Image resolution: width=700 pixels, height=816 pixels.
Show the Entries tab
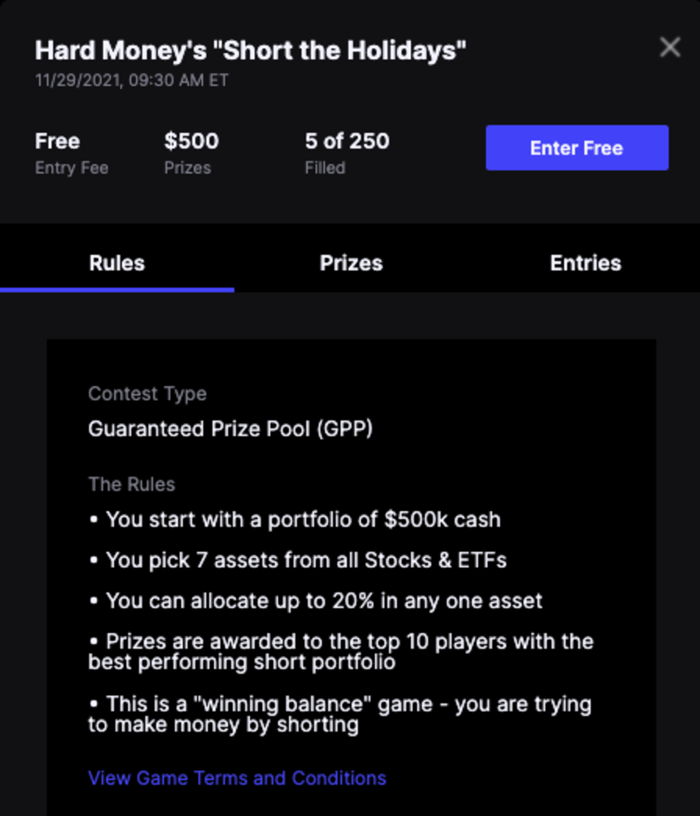585,263
